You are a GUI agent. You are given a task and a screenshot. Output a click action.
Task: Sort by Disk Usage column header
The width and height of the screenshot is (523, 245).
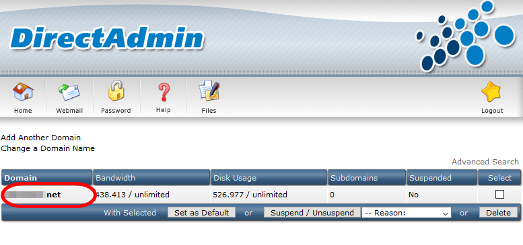pos(235,178)
